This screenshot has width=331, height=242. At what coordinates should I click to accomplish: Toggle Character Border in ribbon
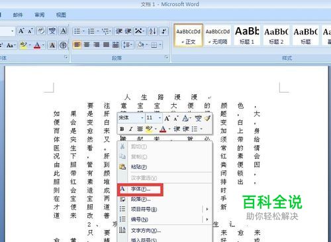coord(63,31)
